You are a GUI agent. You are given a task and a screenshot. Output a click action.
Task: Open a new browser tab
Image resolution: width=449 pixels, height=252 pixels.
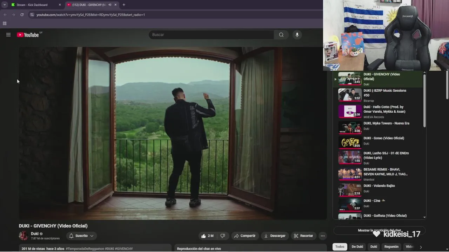(x=124, y=5)
